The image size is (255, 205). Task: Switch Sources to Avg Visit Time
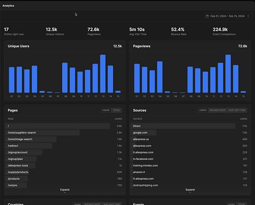[x=237, y=110]
